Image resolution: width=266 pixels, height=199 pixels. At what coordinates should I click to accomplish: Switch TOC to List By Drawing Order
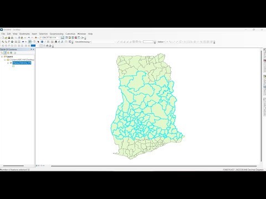click(2, 53)
